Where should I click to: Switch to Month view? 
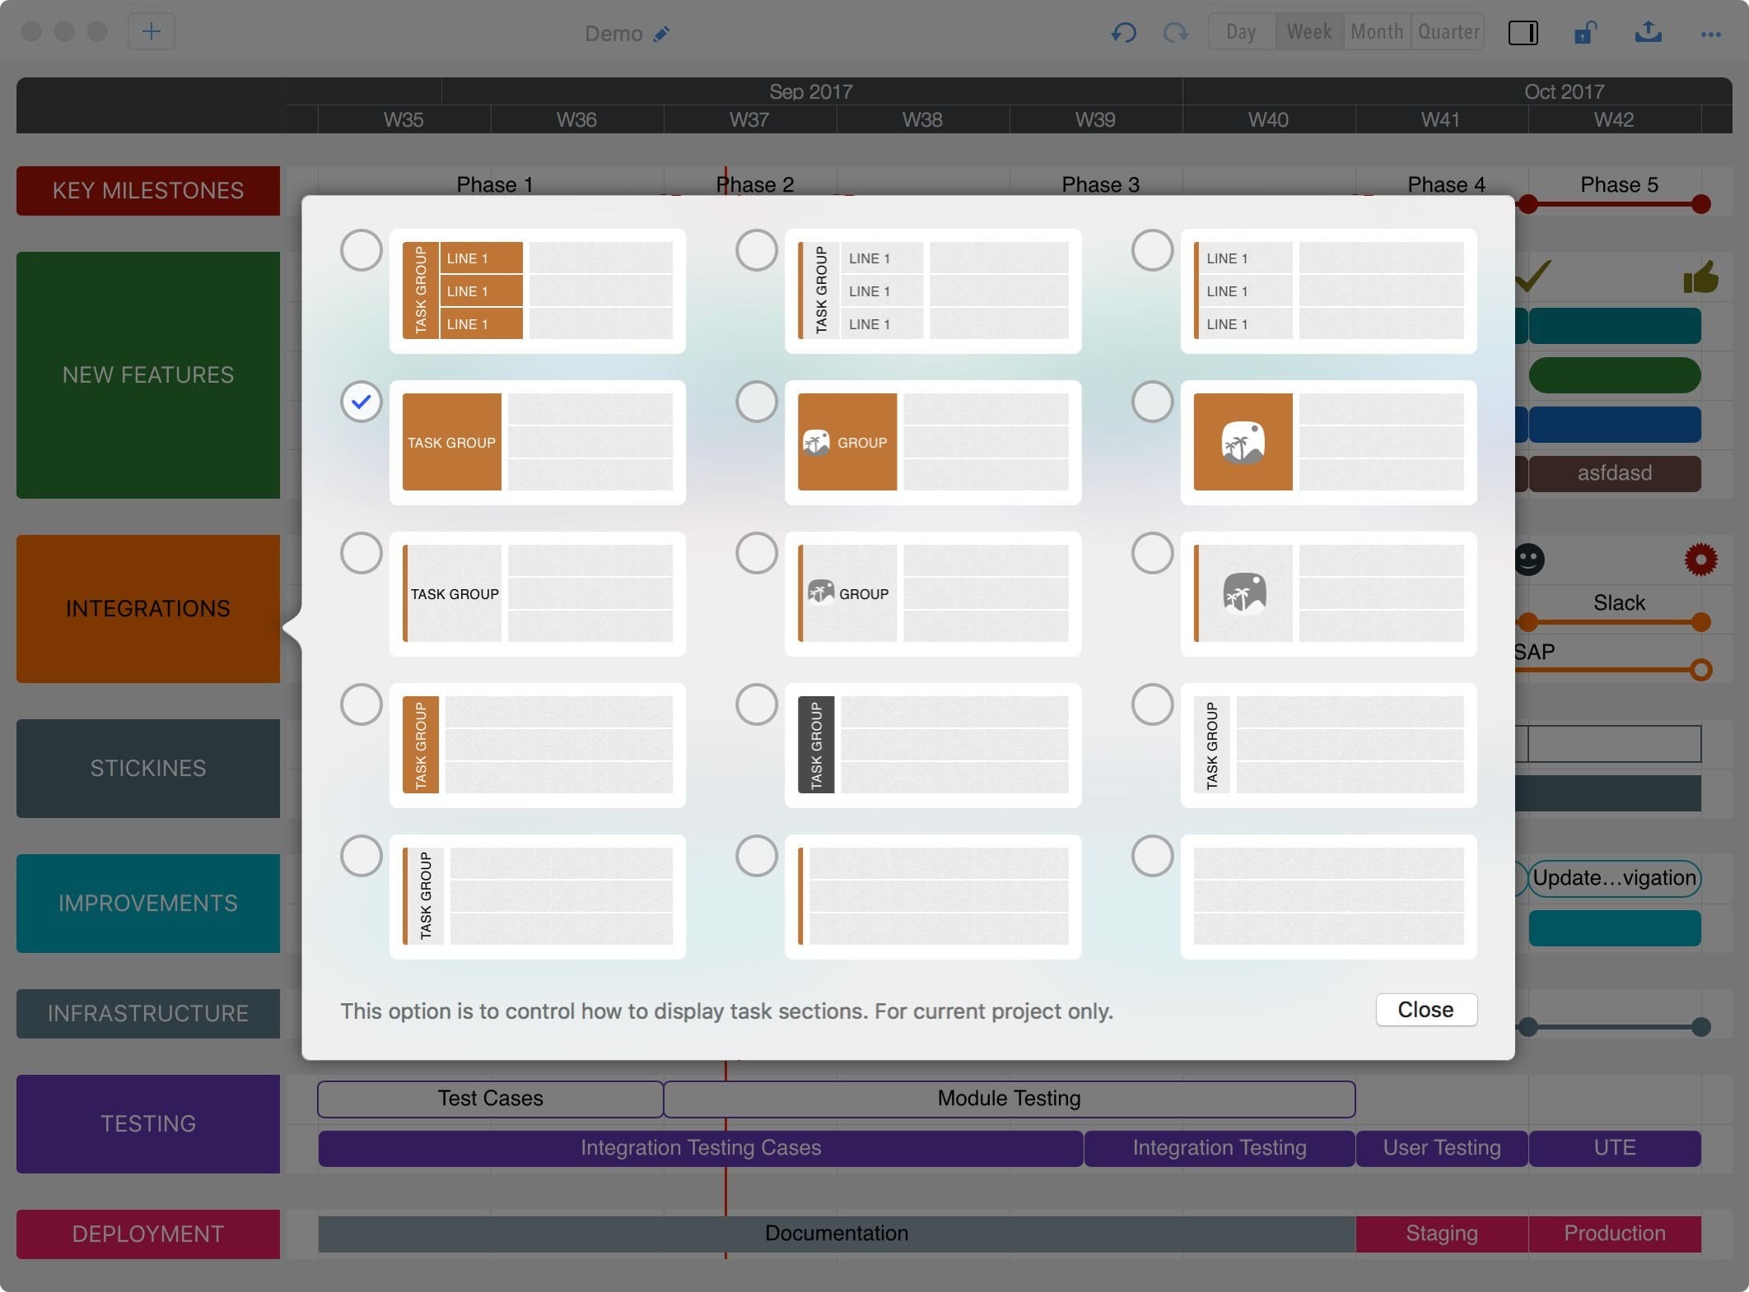1377,32
